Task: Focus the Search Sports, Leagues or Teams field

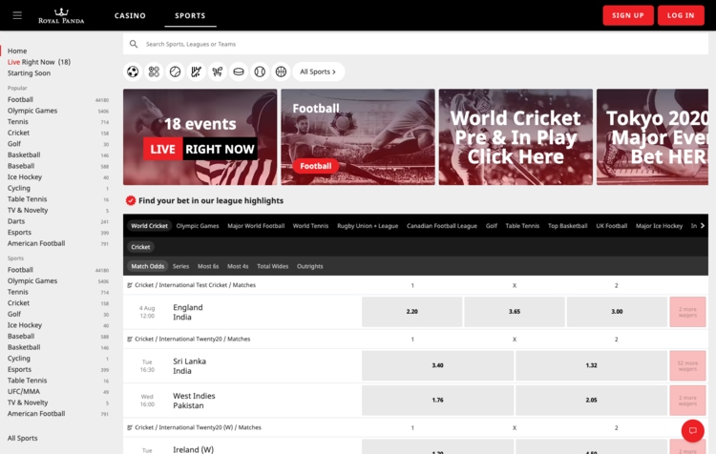Action: click(415, 44)
